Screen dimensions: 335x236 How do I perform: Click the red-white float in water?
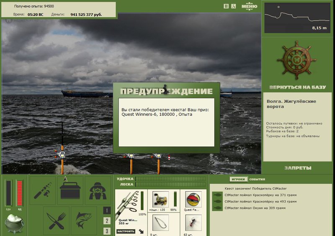(x=169, y=157)
